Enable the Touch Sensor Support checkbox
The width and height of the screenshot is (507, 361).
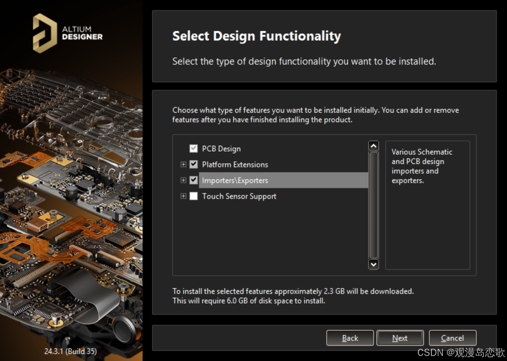[194, 196]
